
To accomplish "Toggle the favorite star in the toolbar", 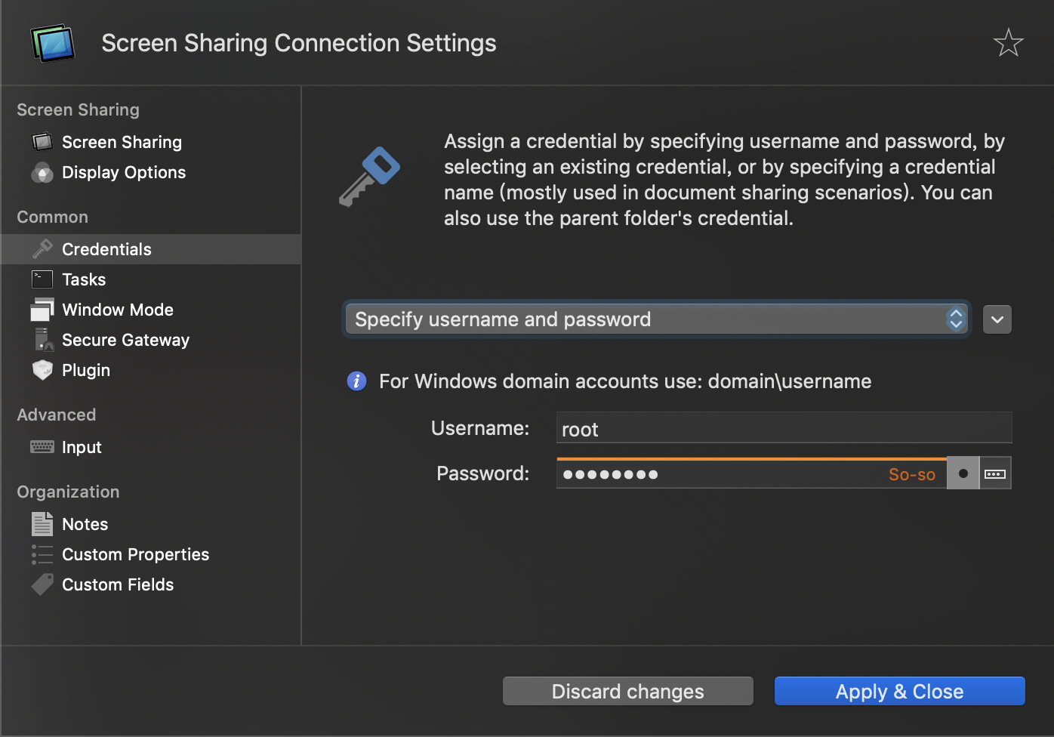I will pyautogui.click(x=1009, y=42).
